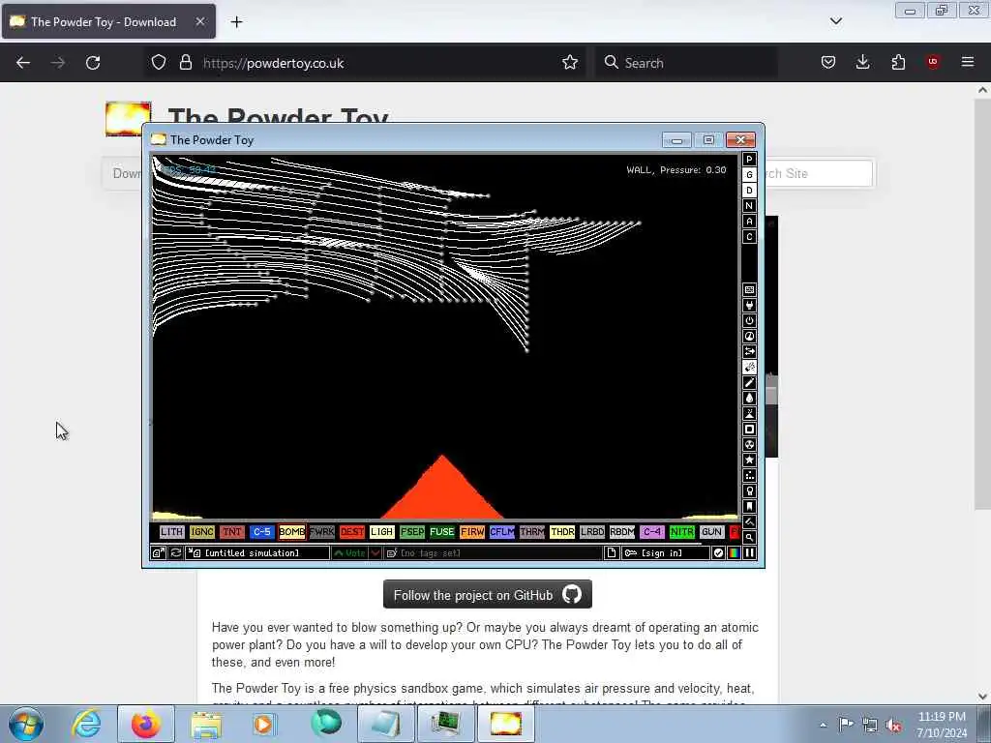
Task: Reload the simulation with refresh icon
Action: pyautogui.click(x=176, y=552)
